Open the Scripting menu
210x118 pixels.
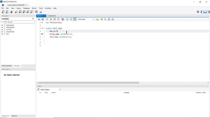pos(48,8)
